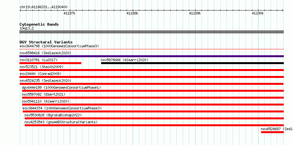This screenshot has height=145, width=293.
Task: Open the nsv5530828 (ByrskaBishop2022) label
Action: [53, 115]
